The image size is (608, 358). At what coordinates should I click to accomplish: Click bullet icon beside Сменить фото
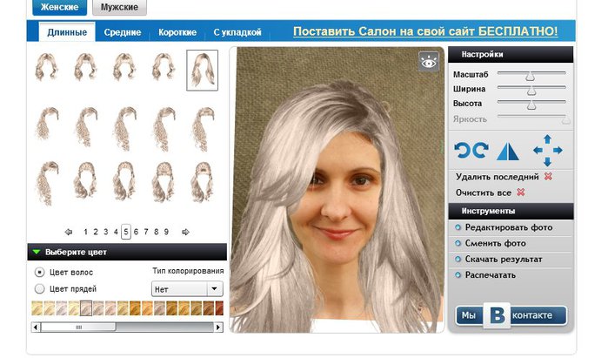click(x=458, y=243)
